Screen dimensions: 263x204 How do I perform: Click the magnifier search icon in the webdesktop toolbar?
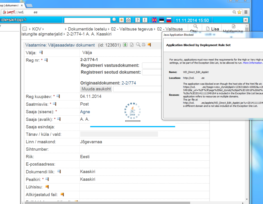pos(115,20)
